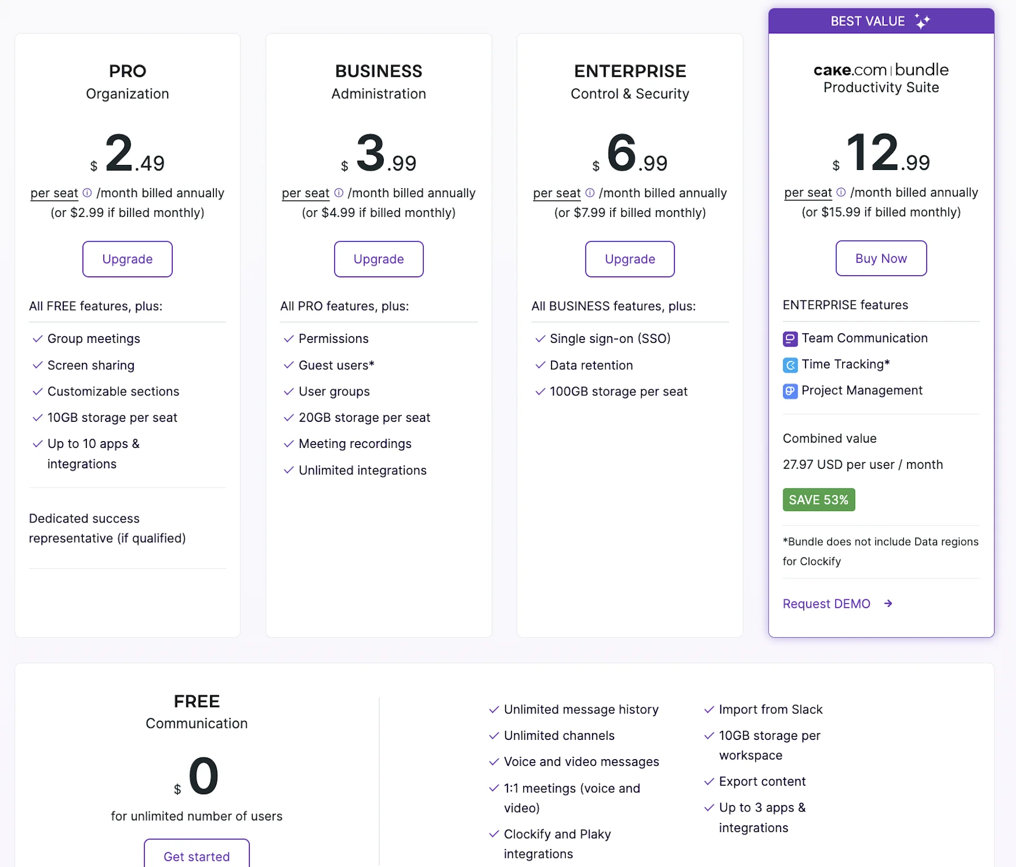Click checkmark beside Single sign-on (SSO)

click(540, 338)
